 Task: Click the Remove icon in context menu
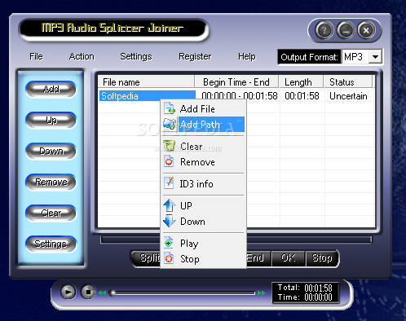(x=169, y=161)
